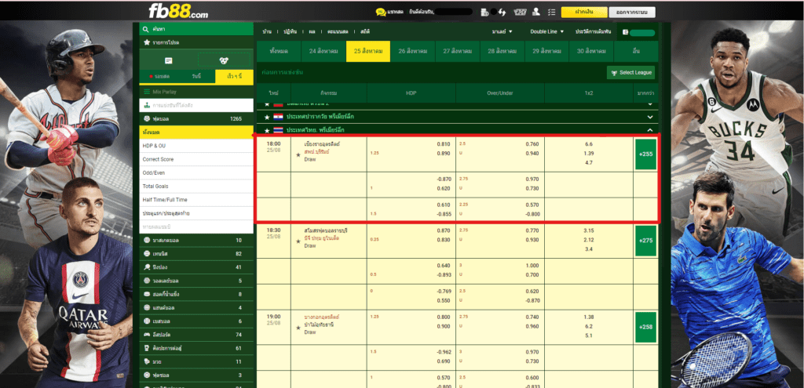Expand +258 more markets for 19:00 match
The width and height of the screenshot is (804, 388).
point(645,327)
